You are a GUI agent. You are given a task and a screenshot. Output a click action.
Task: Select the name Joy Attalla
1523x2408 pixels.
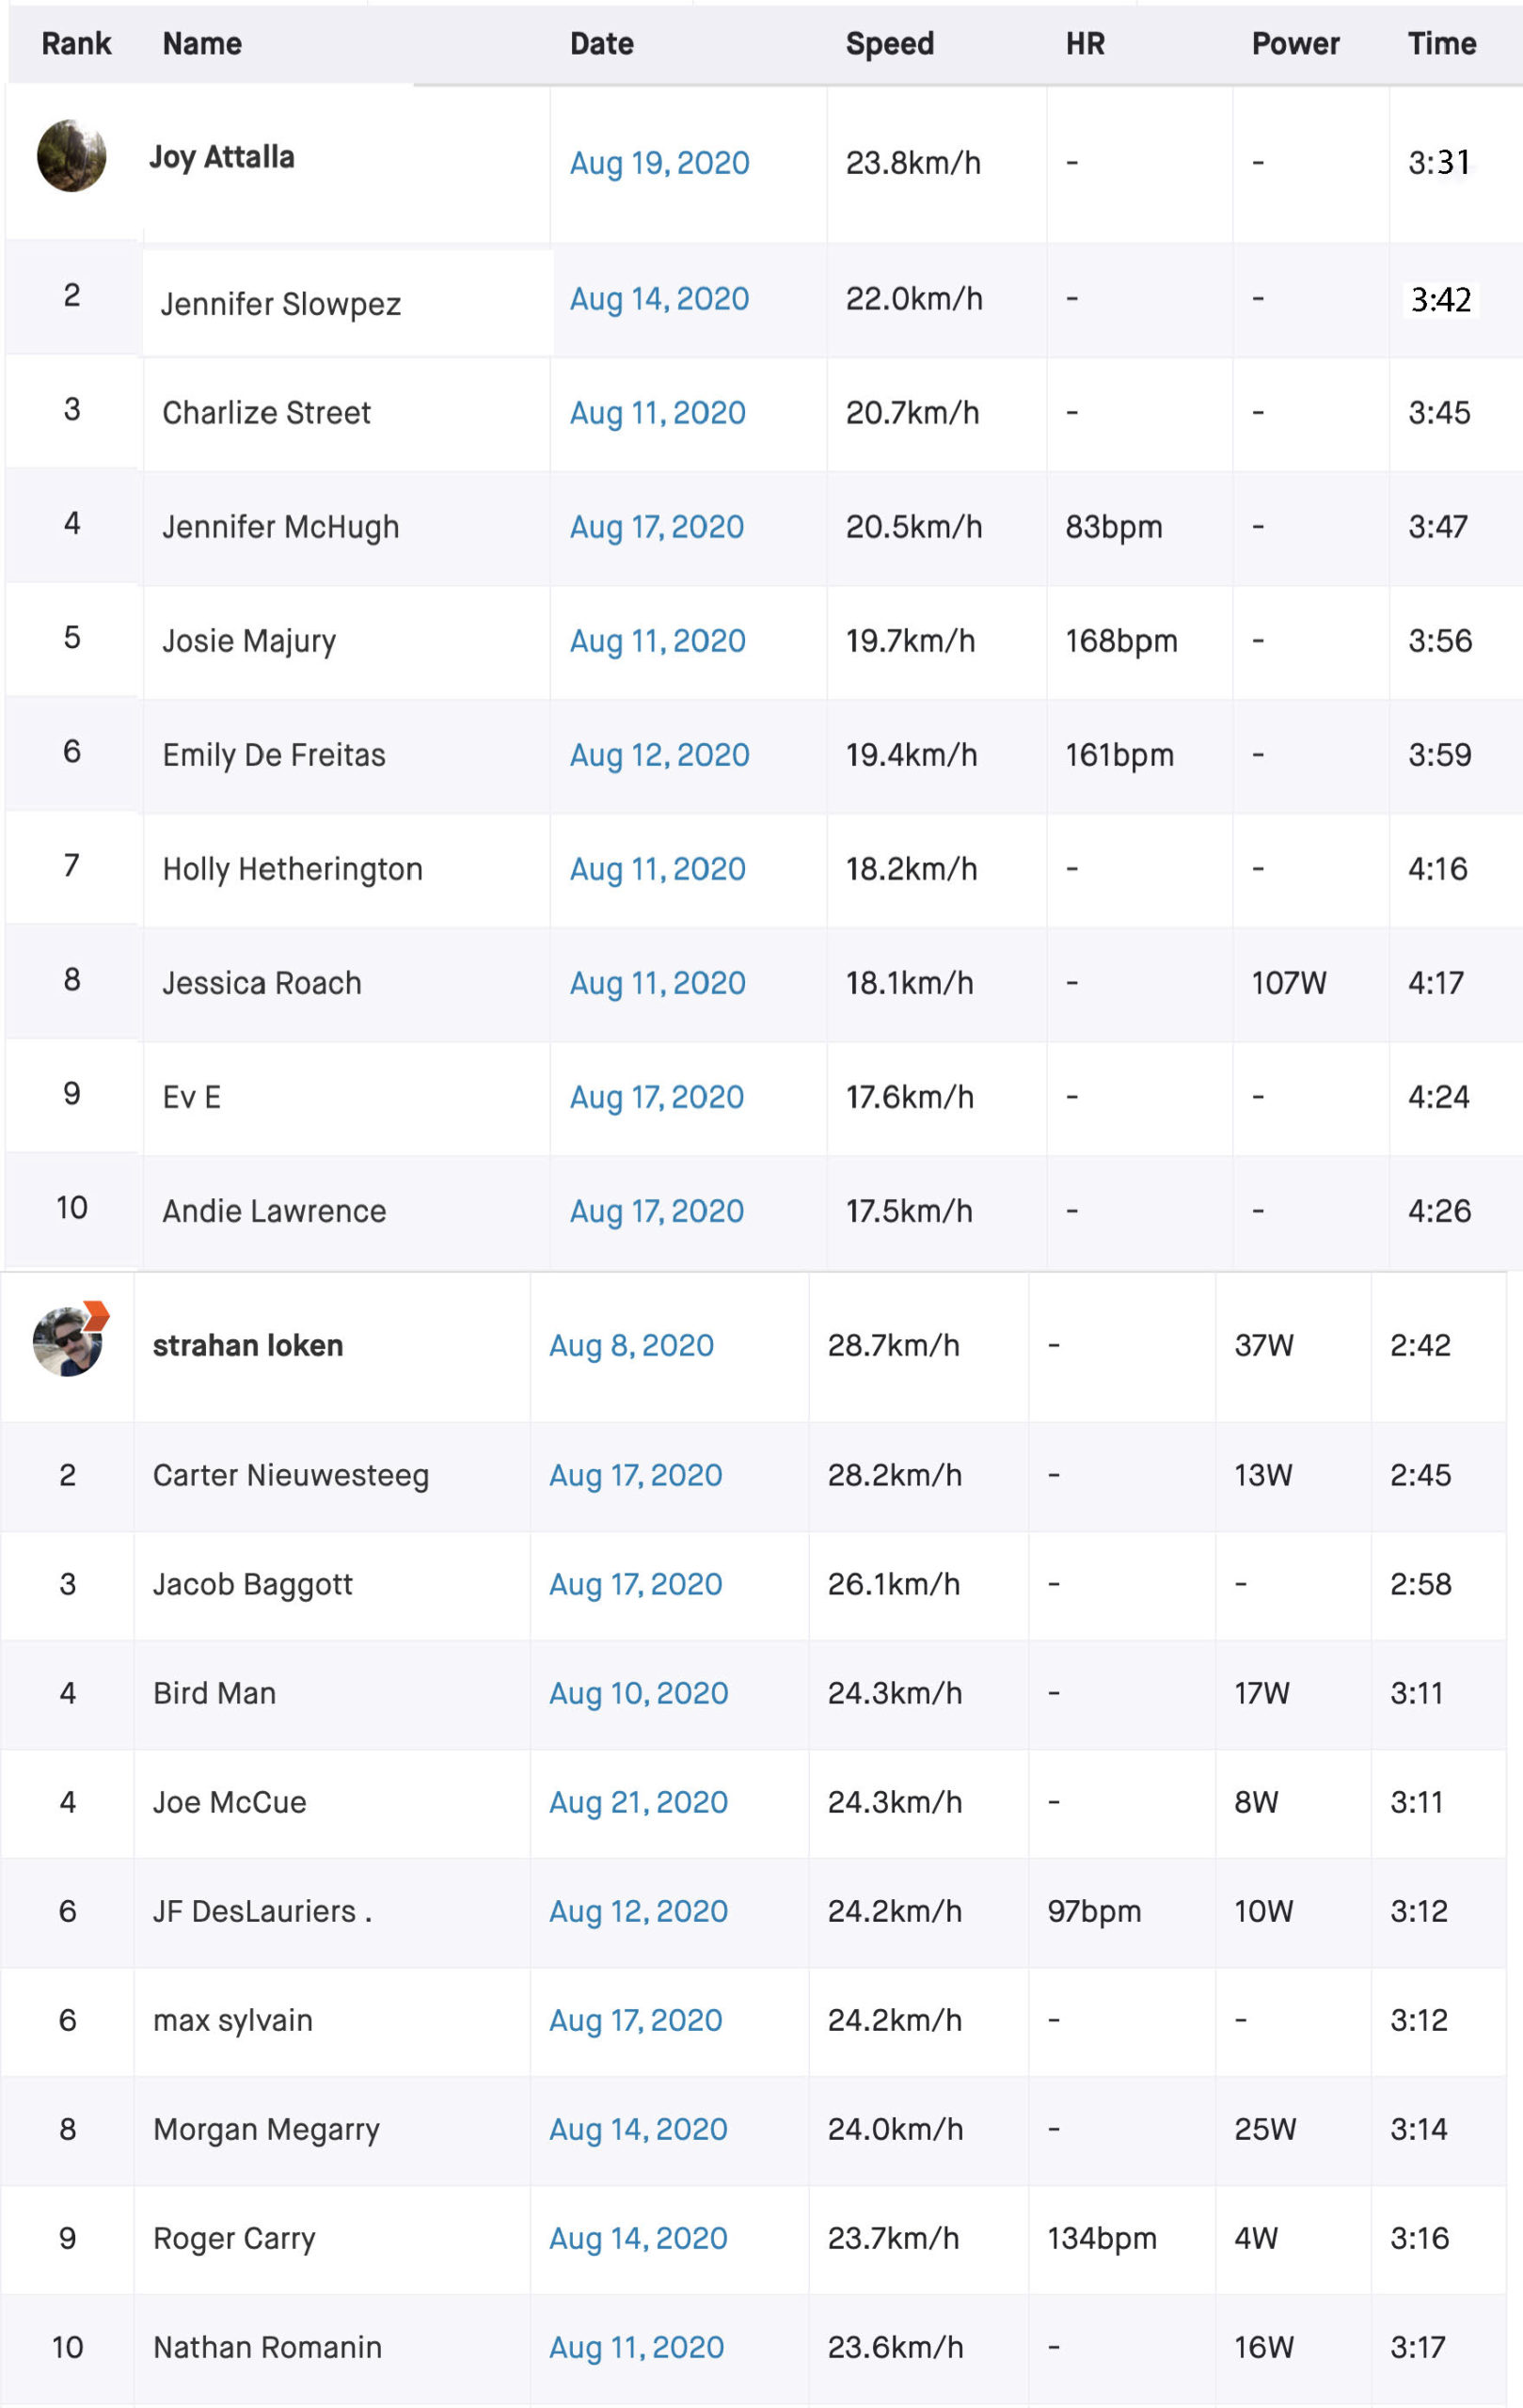pos(222,158)
